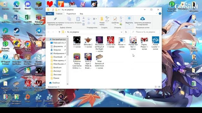The height and width of the screenshot is (113, 202).
Task: Select the PPSSPP desktop shortcut
Action: 39,98
